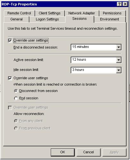The width and height of the screenshot is (130, 160).
Task: Switch to the General tab
Action: click(17, 19)
